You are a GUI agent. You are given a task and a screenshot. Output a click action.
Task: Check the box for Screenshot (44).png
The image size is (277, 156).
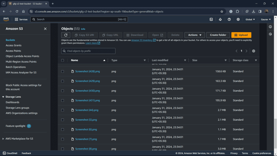click(62, 110)
